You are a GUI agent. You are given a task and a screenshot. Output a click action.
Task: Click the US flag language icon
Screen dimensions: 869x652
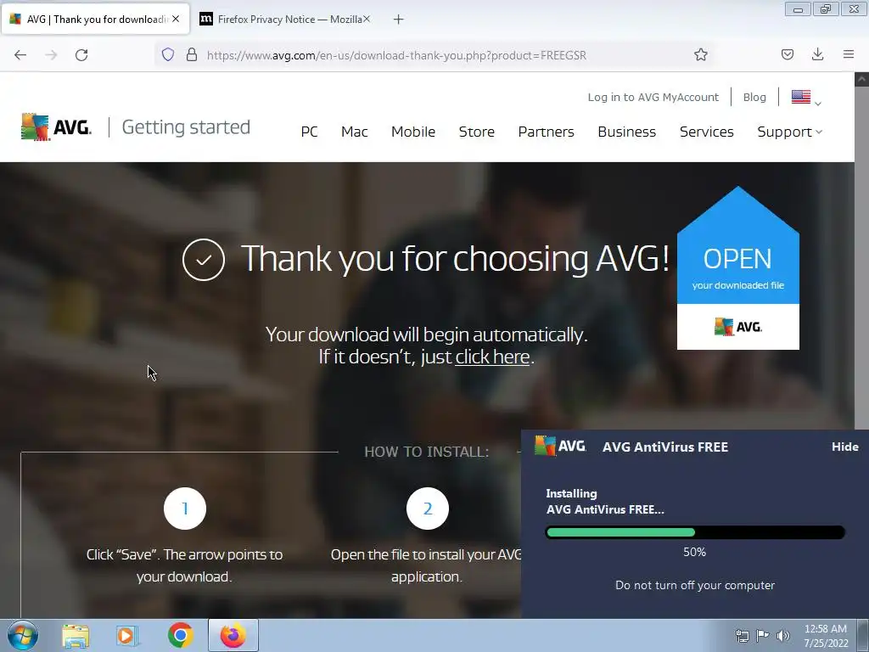coord(801,97)
